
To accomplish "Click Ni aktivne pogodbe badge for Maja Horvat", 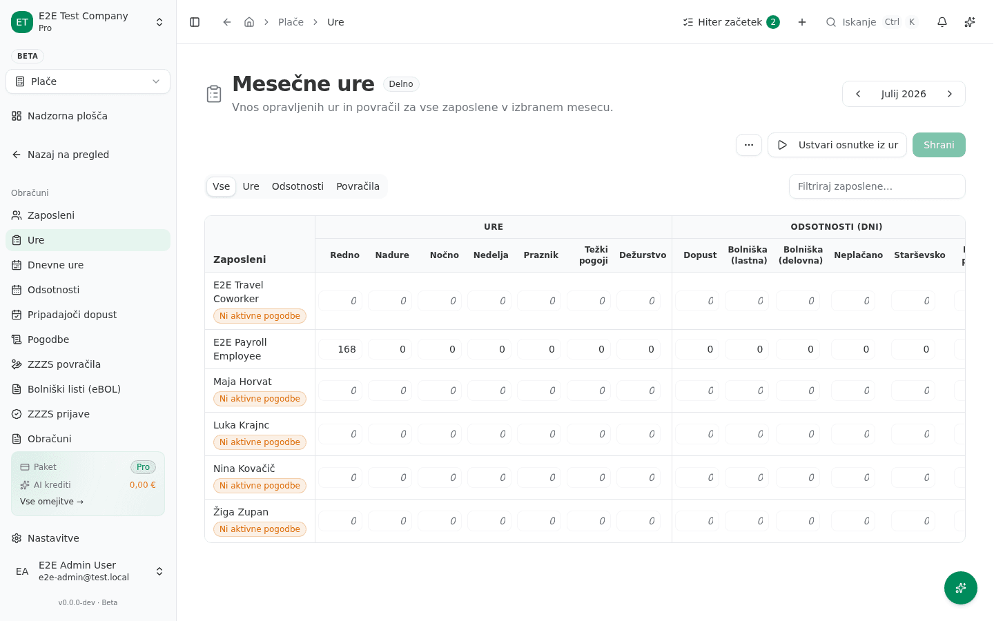I will (x=260, y=399).
